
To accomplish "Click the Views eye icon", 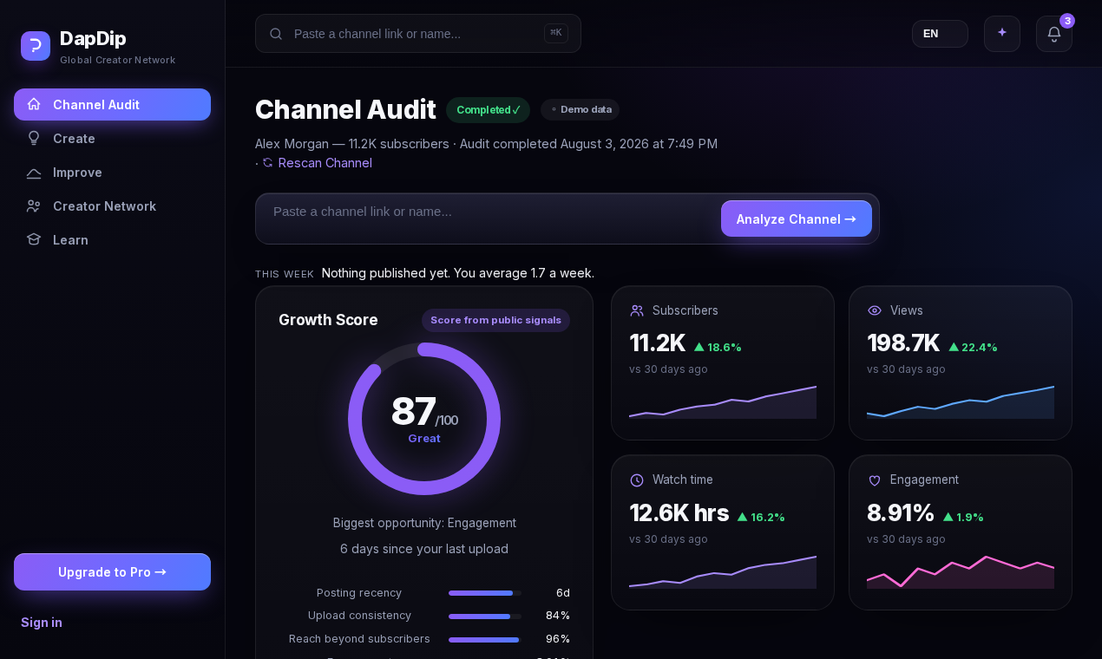I will [875, 310].
